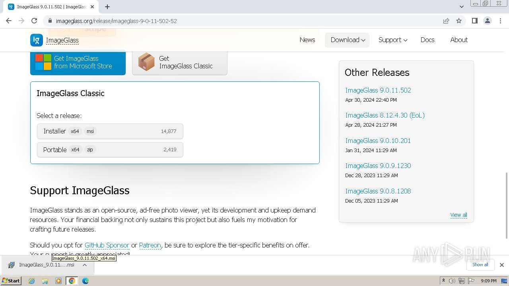
Task: Click the 'Select a release:' label
Action: [x=59, y=116]
